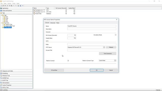This screenshot has width=162, height=91.
Task: Sort by the Type column header
Action: point(50,8)
